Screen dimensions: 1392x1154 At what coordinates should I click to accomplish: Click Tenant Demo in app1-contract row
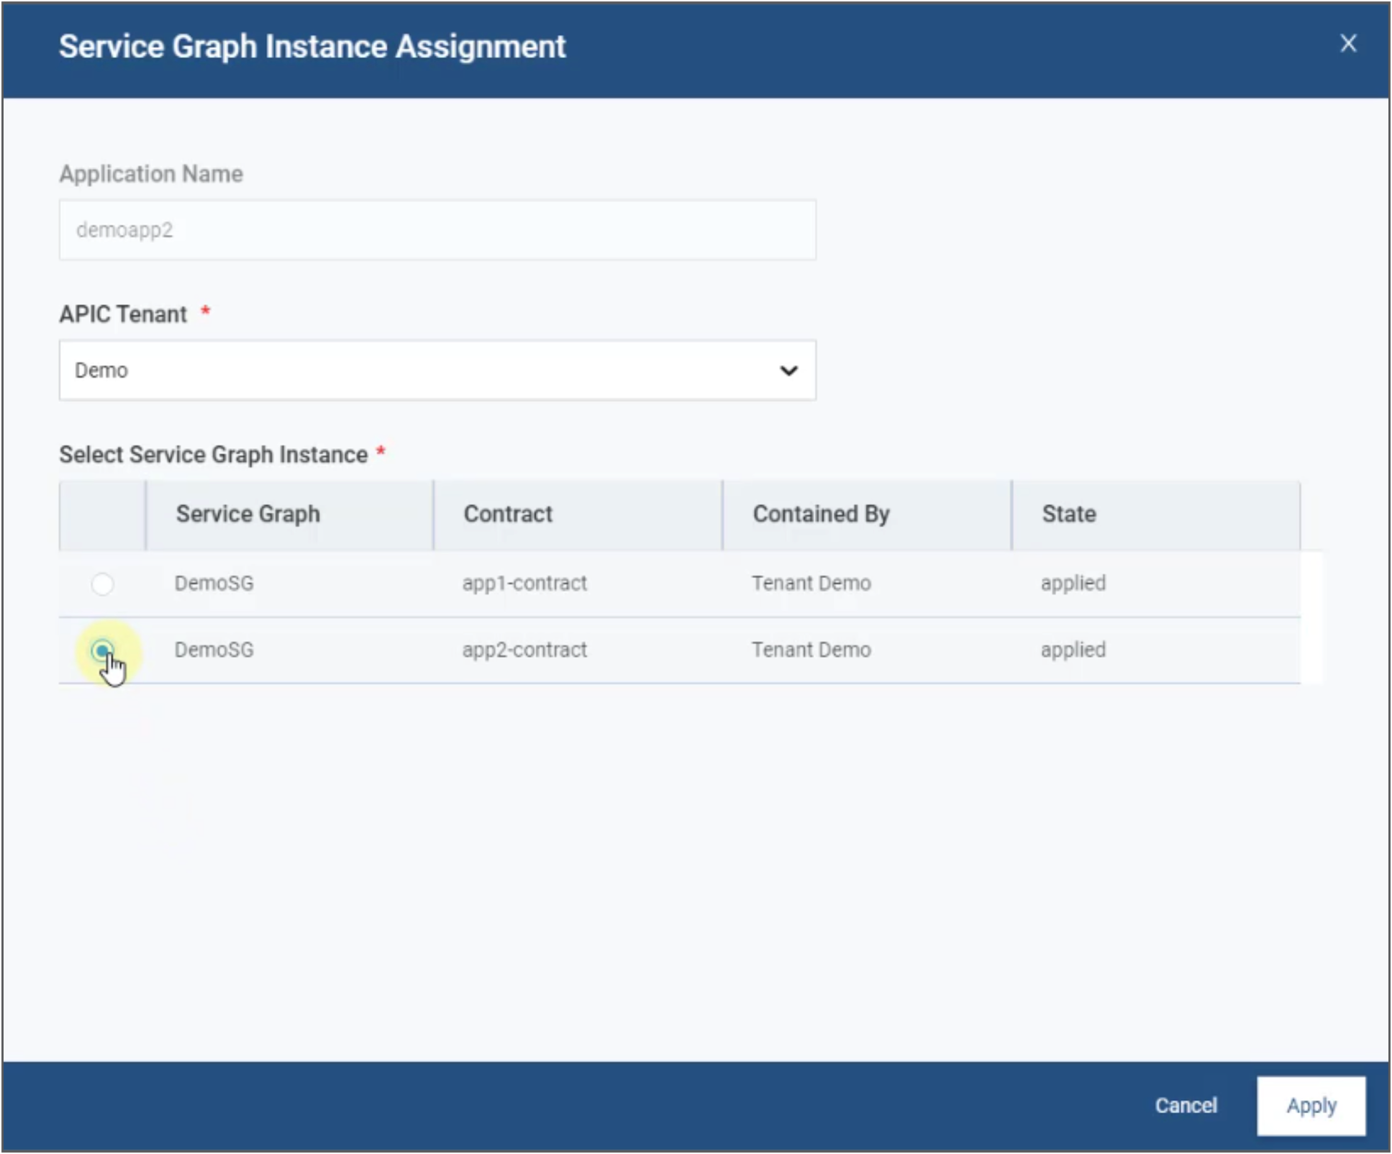(x=811, y=583)
